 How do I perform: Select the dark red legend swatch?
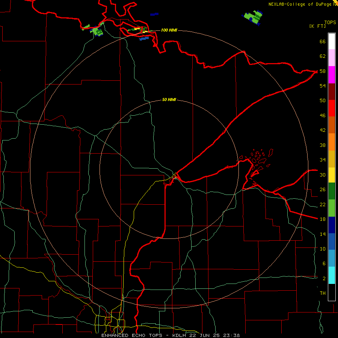[332, 92]
